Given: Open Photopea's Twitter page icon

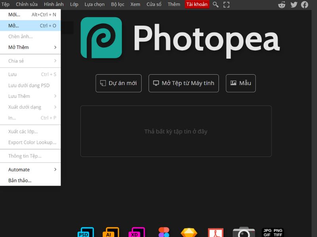Looking at the screenshot, I should (294, 4).
